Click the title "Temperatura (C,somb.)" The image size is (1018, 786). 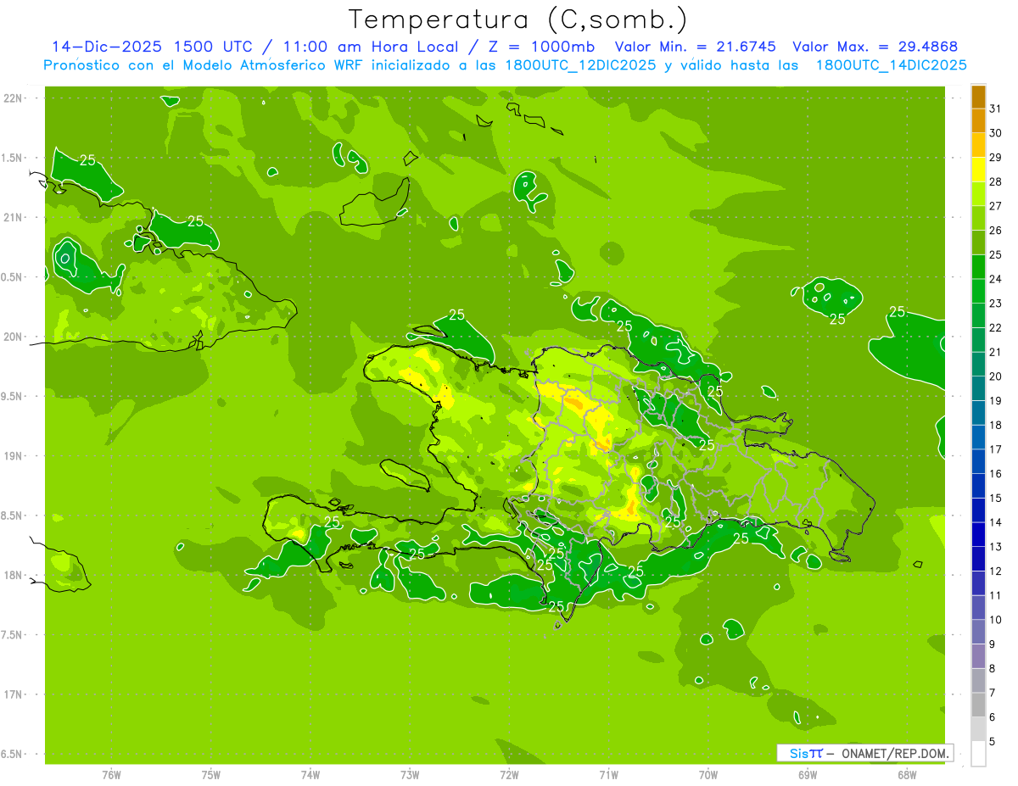point(518,20)
